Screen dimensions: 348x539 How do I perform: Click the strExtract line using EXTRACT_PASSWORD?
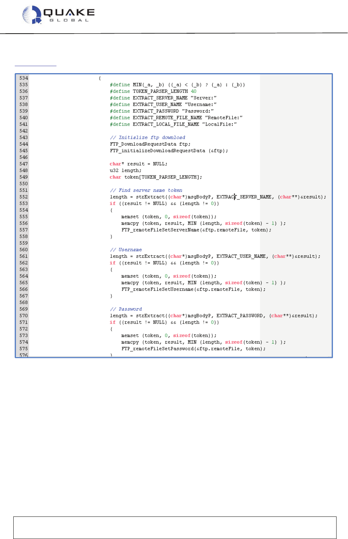[214, 316]
